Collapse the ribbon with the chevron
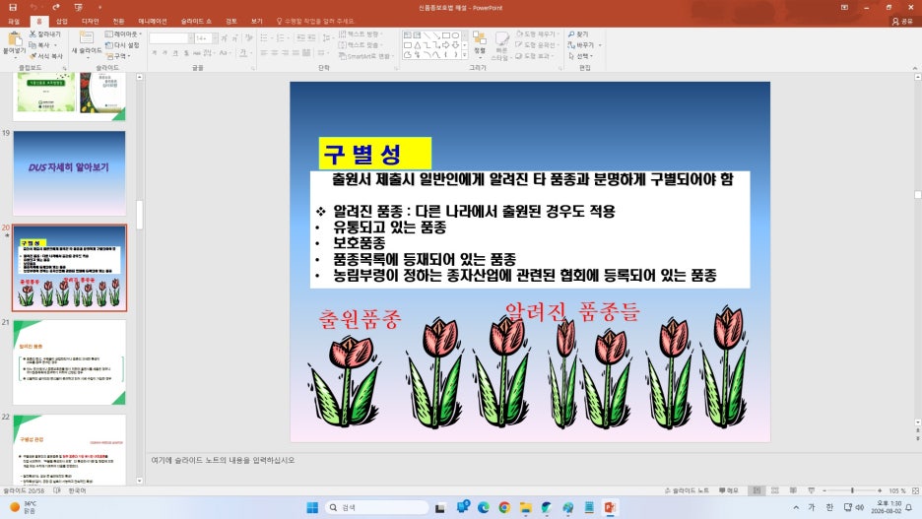This screenshot has height=519, width=922. pos(916,68)
